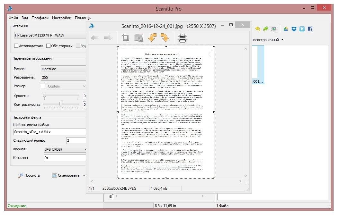Viewport: 339px width, 217px height.
Task: Minimize the image viewer window
Action: [222, 26]
